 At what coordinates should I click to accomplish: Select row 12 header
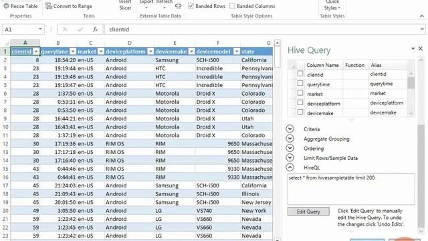[x=5, y=144]
